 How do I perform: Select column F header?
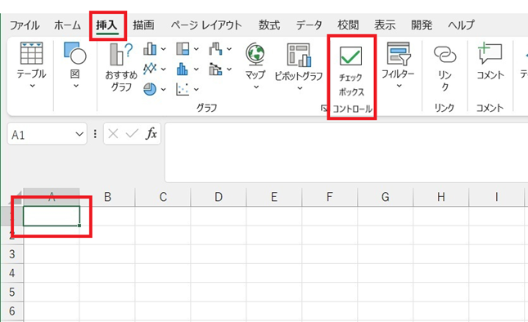329,197
